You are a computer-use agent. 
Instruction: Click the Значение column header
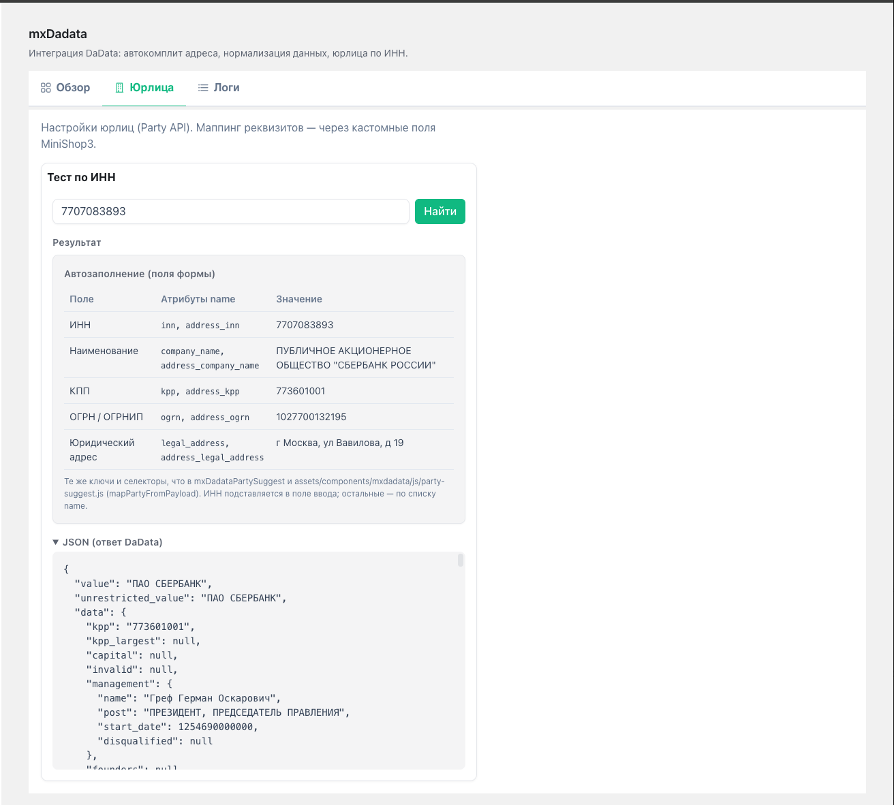pos(299,299)
